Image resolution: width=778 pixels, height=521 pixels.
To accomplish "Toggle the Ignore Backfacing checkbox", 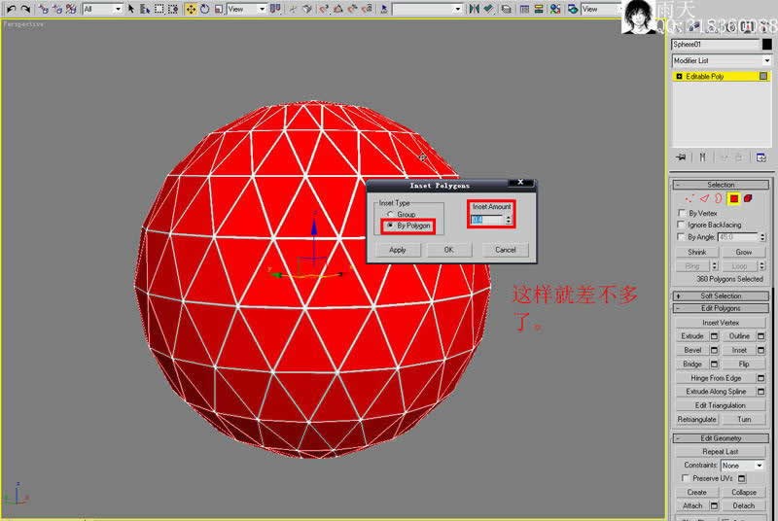I will pyautogui.click(x=681, y=225).
